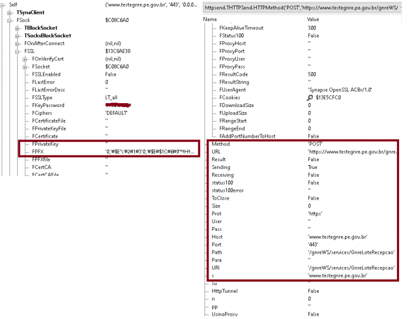Expand the FOnAfterConnect node

(17, 43)
